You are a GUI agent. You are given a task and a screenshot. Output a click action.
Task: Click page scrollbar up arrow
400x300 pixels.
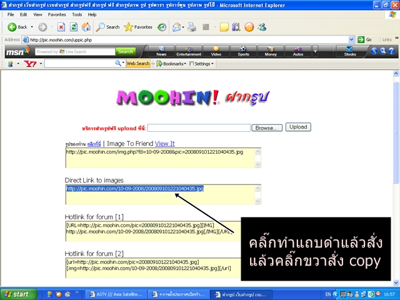pyautogui.click(x=396, y=74)
